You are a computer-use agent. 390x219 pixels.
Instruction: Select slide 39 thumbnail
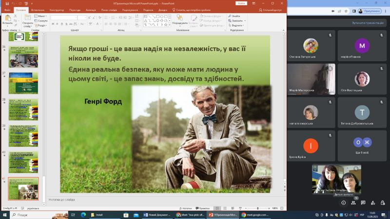click(23, 136)
